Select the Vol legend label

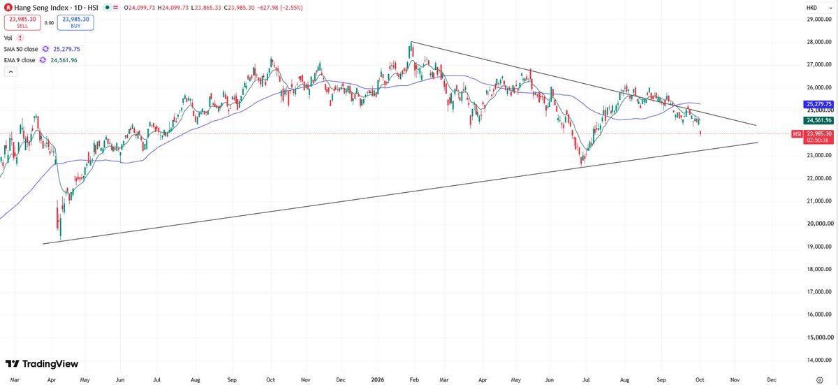coord(8,38)
